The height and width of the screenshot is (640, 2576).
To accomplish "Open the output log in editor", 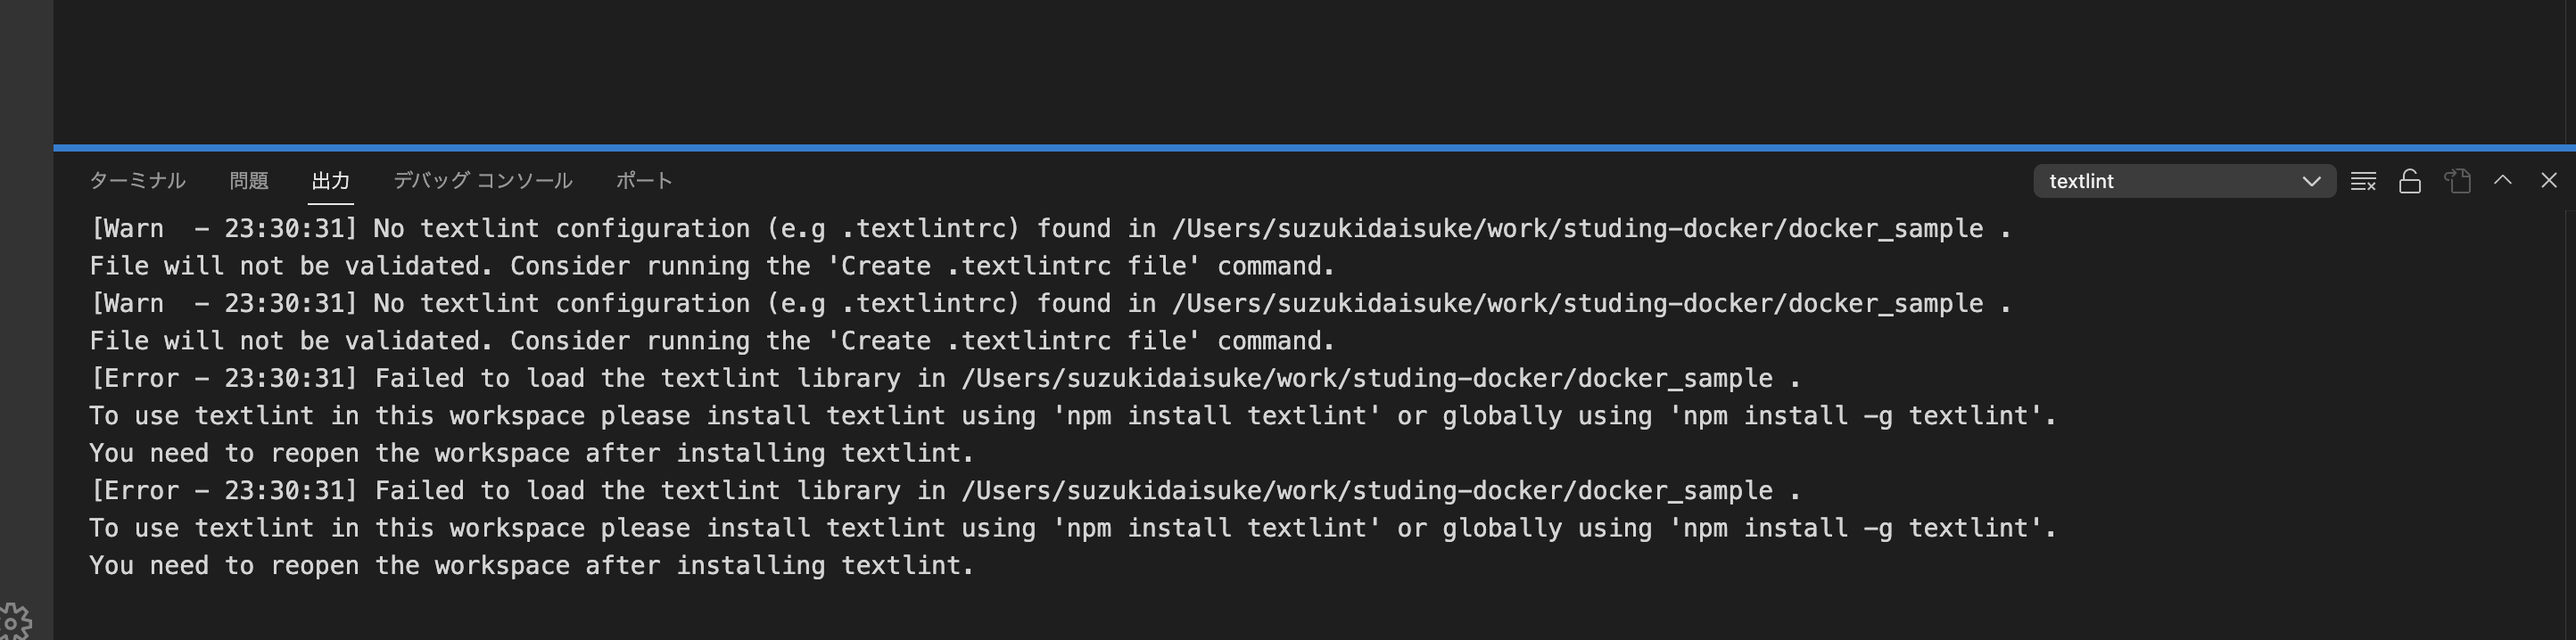I will coord(2457,181).
